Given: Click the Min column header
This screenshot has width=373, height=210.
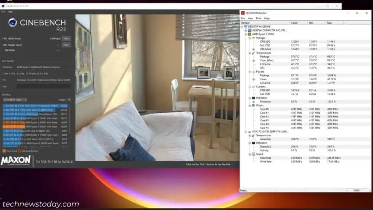Looking at the screenshot, I should pyautogui.click(x=317, y=23).
